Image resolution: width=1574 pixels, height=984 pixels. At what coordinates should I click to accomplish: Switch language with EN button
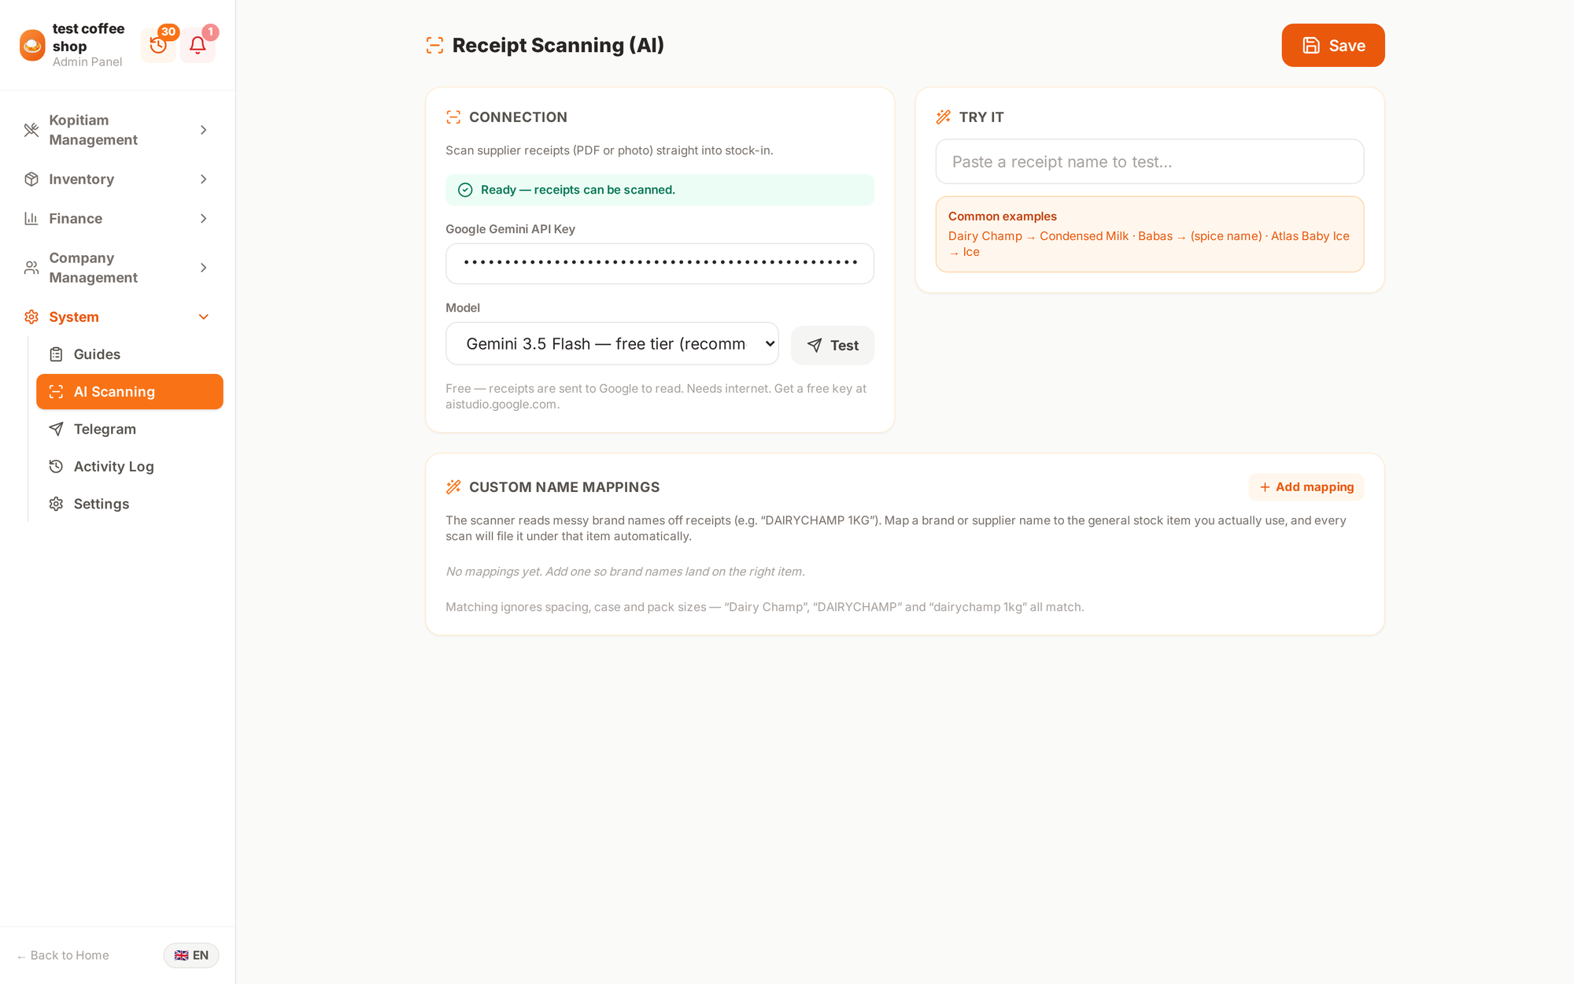tap(191, 955)
